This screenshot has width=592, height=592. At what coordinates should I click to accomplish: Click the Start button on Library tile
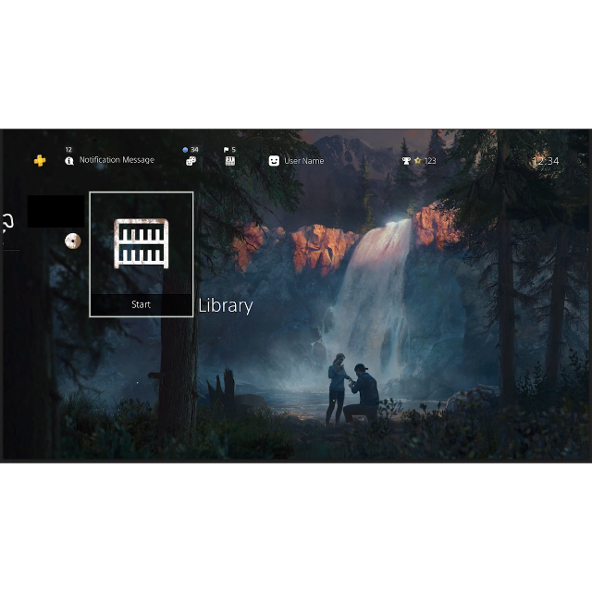(x=142, y=304)
